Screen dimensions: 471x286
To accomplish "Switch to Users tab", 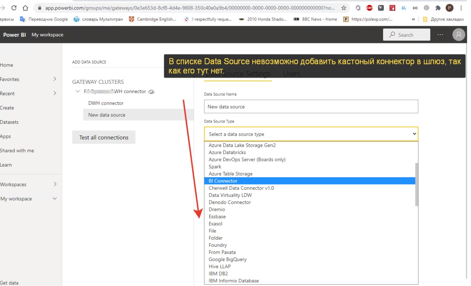I will (x=292, y=74).
